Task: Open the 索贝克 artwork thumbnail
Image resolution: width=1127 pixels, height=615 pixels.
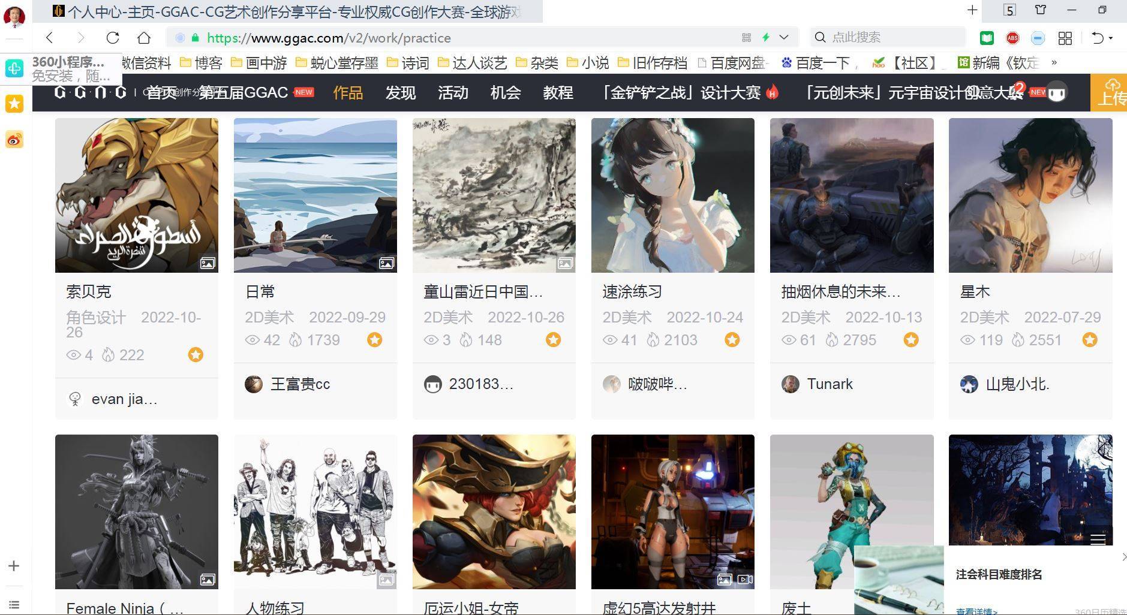Action: click(137, 195)
